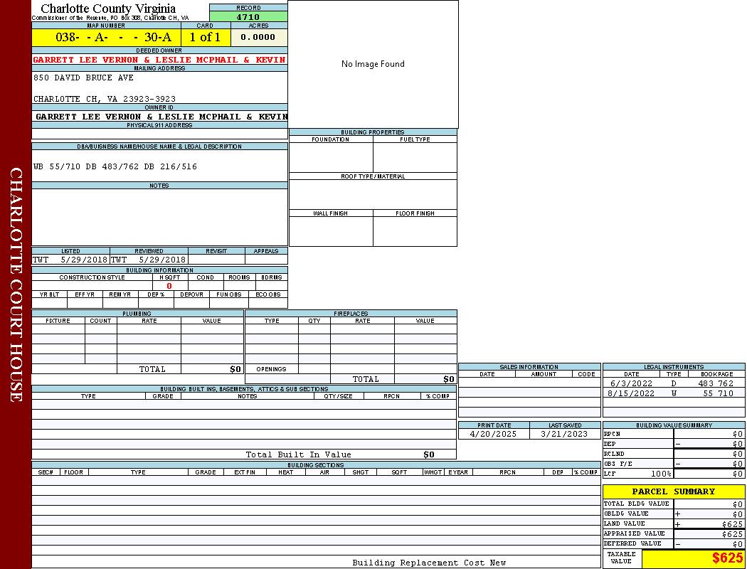Click the Charlotte Court House vertical banner
This screenshot has width=747, height=569.
[16, 284]
